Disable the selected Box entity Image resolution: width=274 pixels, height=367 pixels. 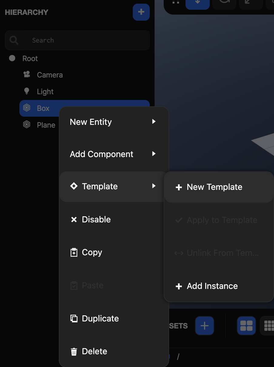[96, 219]
